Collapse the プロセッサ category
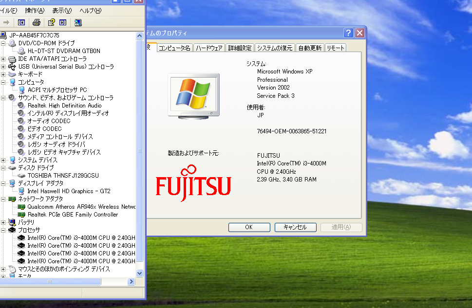Screen dimensions: 472x308 pyautogui.click(x=3, y=231)
